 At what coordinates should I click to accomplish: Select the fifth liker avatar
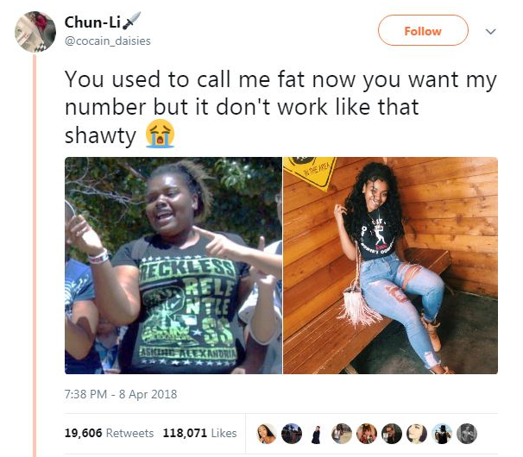click(x=367, y=434)
